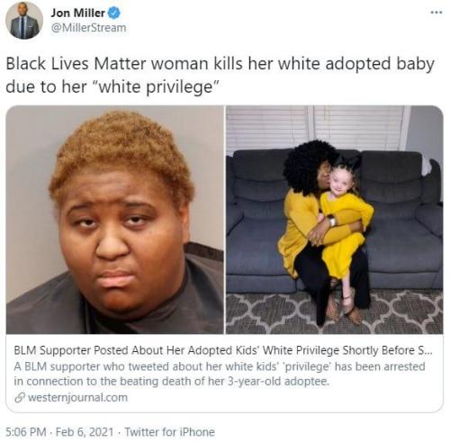Click the window blinds in the right photo
Viewport: 450px width, 443px height.
click(315, 128)
